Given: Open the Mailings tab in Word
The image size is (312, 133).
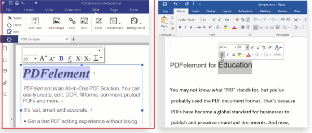Looking at the screenshot, I should 265,11.
